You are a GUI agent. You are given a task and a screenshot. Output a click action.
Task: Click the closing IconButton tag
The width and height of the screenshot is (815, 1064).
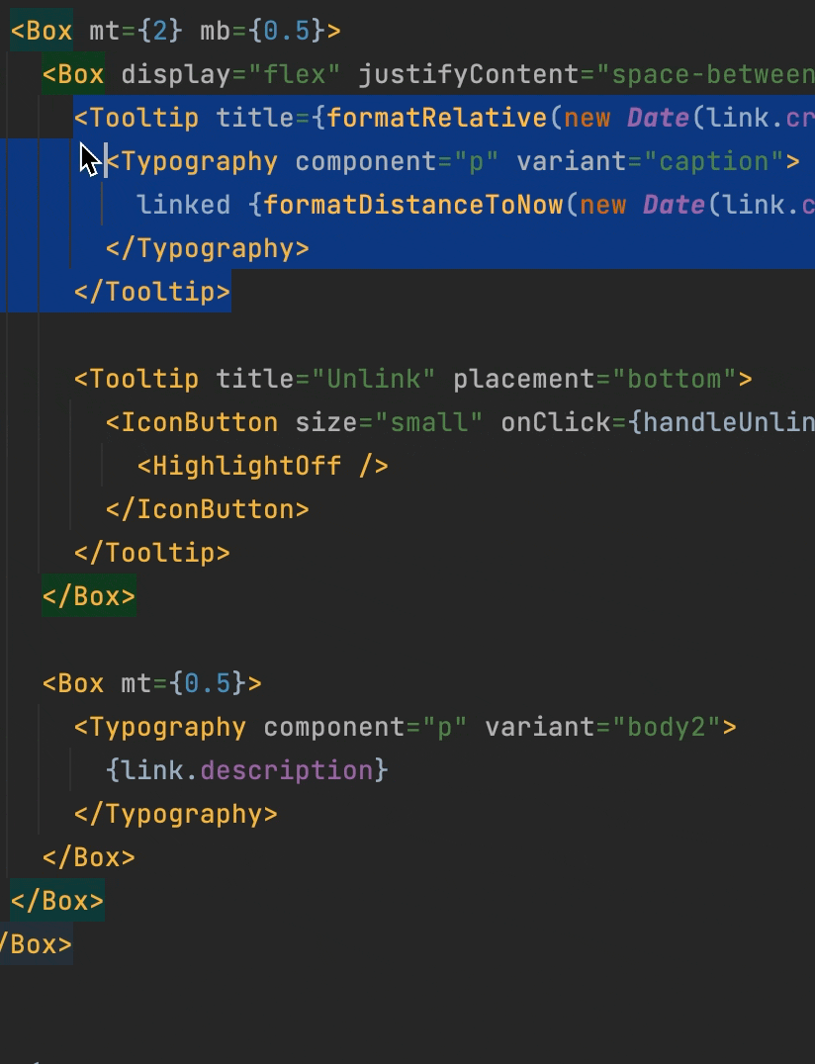pos(208,509)
